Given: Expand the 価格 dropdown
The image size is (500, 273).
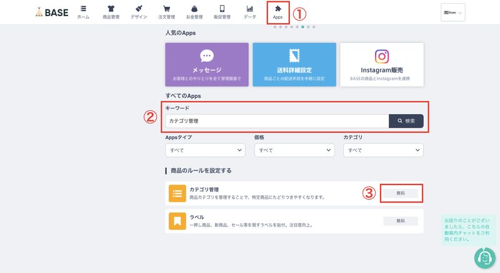Looking at the screenshot, I should point(294,150).
